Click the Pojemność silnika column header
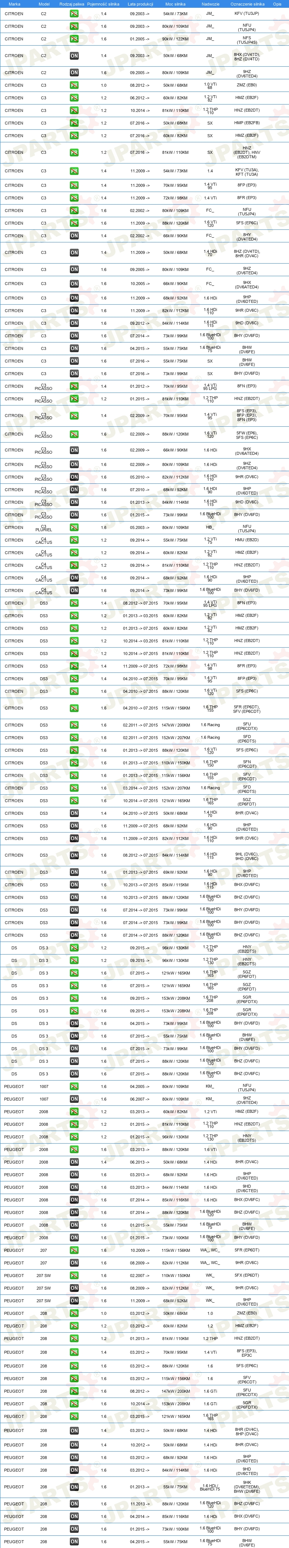The width and height of the screenshot is (289, 1548). [x=103, y=4]
